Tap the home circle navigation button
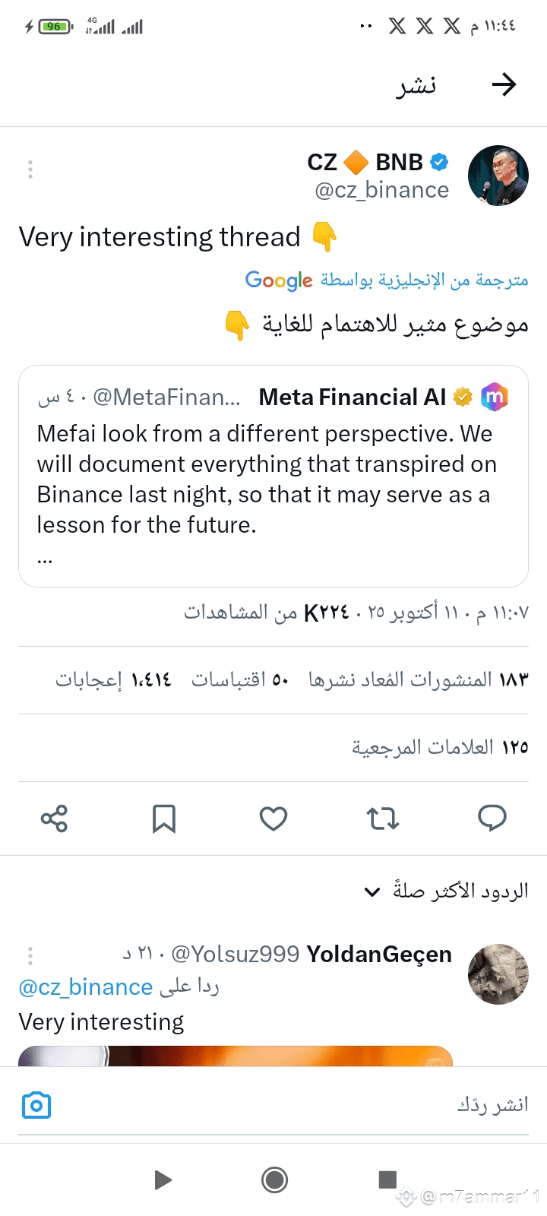The image size is (547, 1216). (x=274, y=1180)
